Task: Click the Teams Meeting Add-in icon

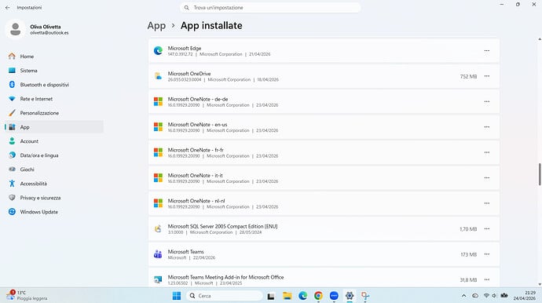Action: tap(158, 279)
